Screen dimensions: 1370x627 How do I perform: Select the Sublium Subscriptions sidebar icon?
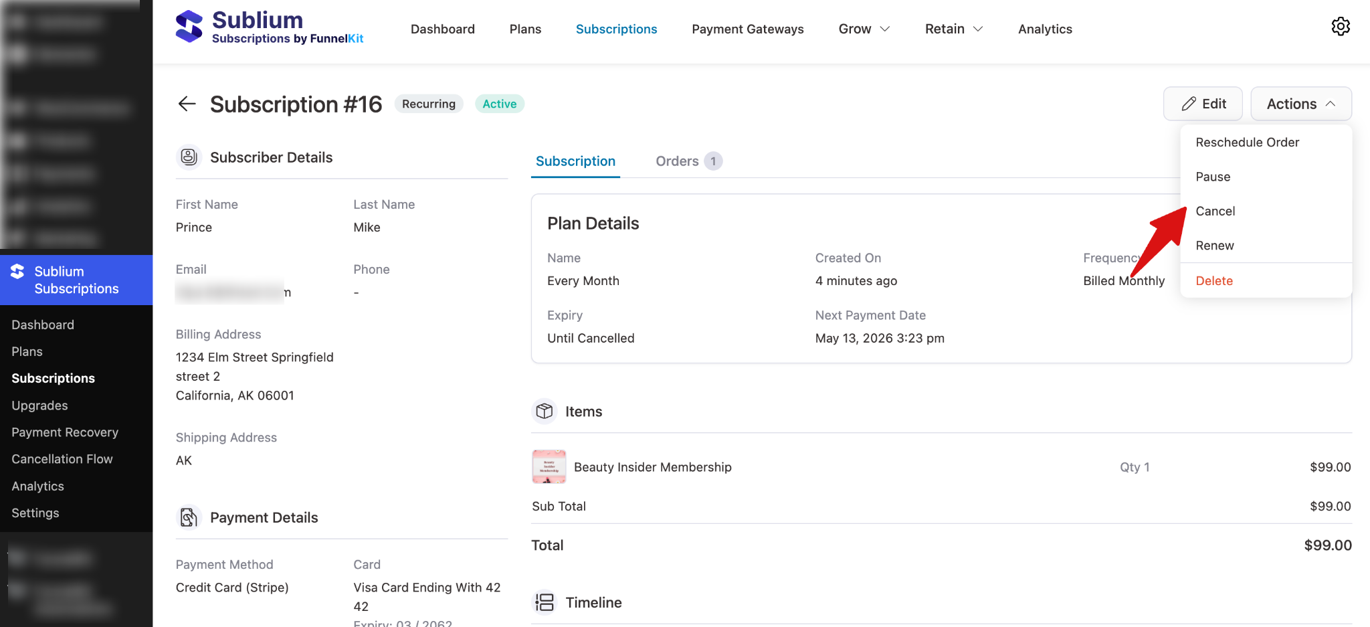point(17,272)
